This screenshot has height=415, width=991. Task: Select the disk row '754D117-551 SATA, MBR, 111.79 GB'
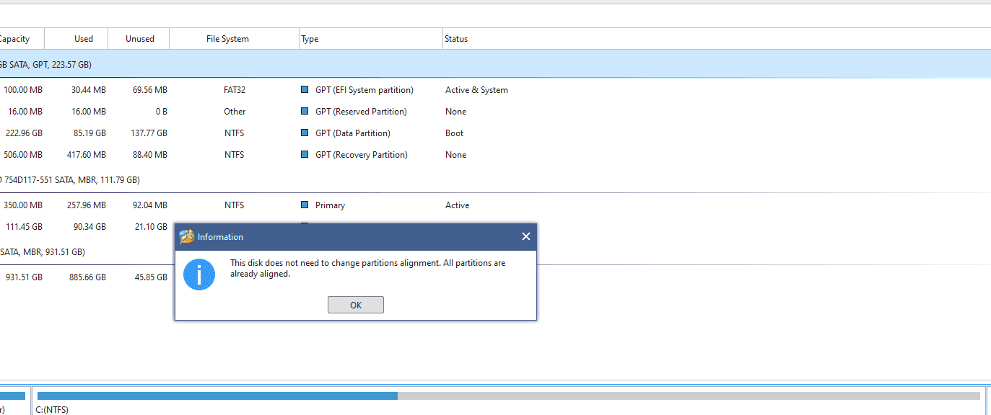point(495,179)
